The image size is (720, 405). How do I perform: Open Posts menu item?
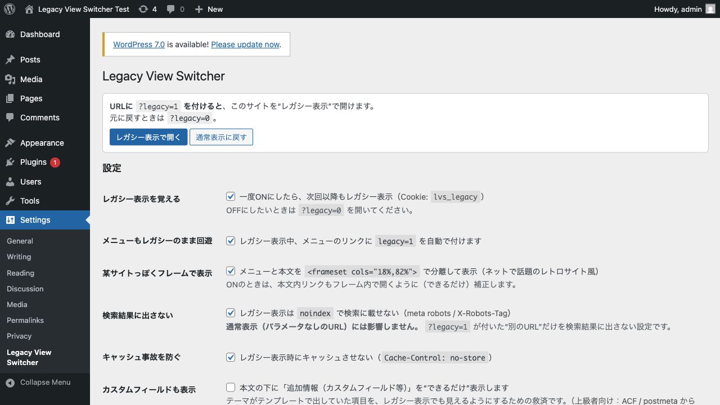pyautogui.click(x=45, y=60)
